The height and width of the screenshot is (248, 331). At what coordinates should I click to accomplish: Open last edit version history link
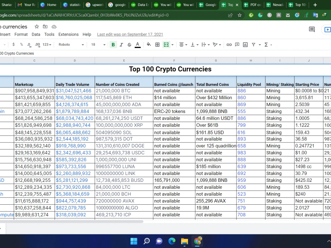130,34
